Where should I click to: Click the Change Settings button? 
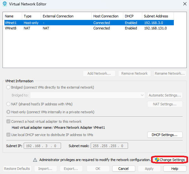[170, 160]
